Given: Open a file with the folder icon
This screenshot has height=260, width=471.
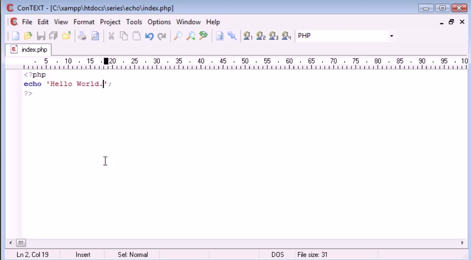Looking at the screenshot, I should pyautogui.click(x=28, y=36).
